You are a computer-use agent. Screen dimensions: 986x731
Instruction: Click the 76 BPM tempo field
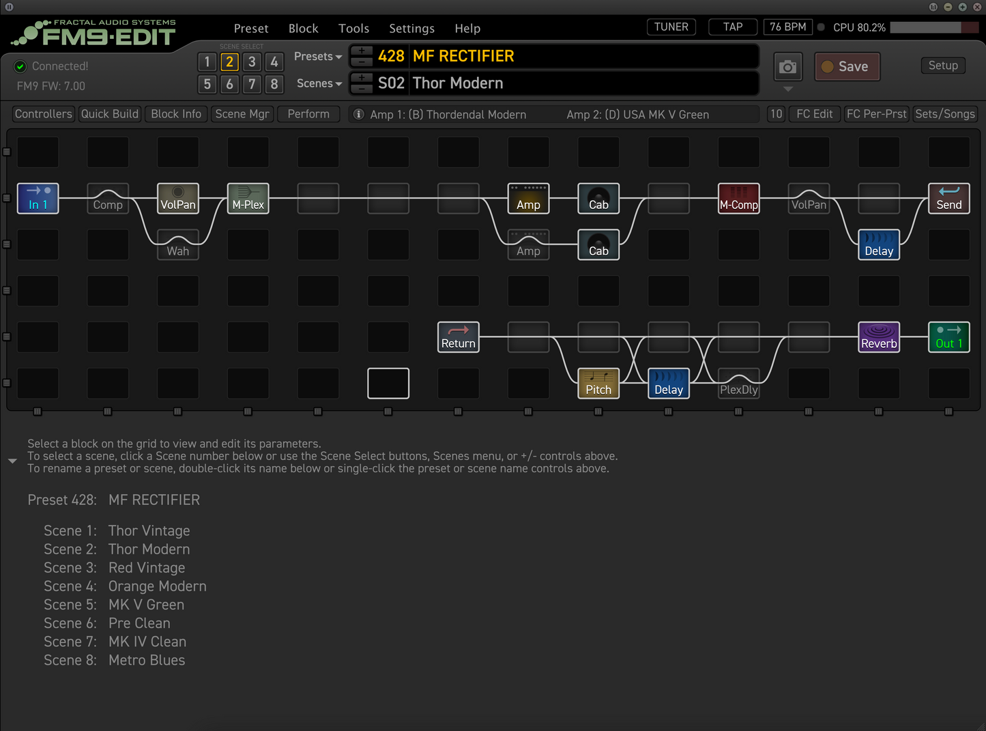point(788,27)
